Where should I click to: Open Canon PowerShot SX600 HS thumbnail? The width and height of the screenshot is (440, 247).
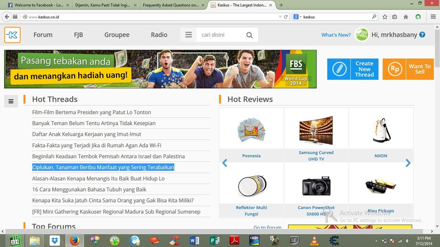(316, 186)
